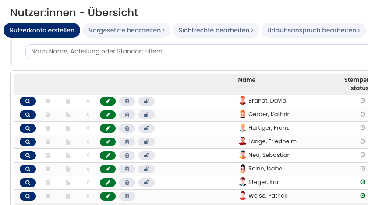This screenshot has width=368, height=205.
Task: Toggle the padlock for Kai Steger
Action: pos(146,183)
